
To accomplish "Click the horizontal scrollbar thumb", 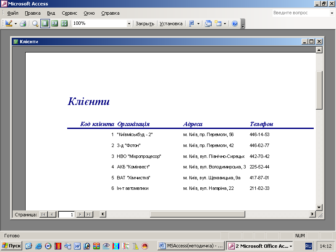I will tap(197, 214).
